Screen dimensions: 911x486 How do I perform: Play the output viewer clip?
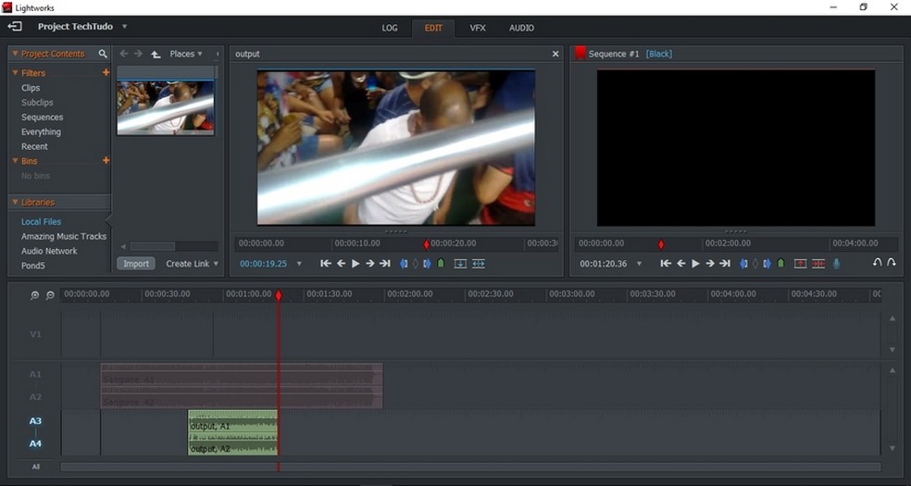point(356,264)
